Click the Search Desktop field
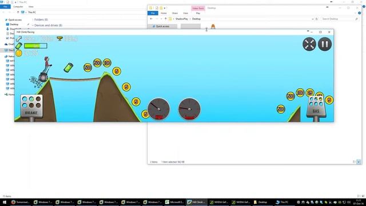This screenshot has height=206, width=366. point(340,19)
